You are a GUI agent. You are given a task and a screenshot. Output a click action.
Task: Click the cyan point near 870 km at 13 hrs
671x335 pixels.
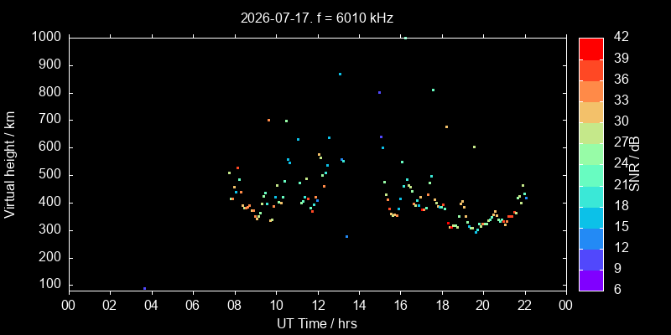pos(340,74)
